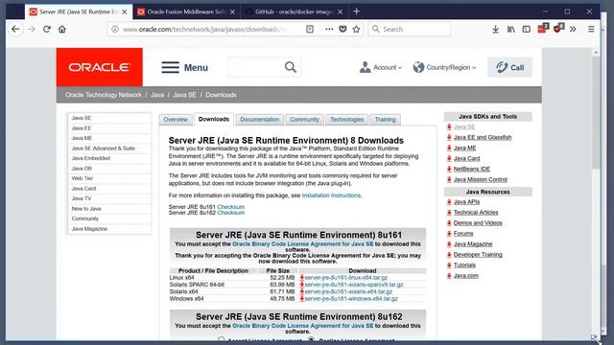Click the page vertical scrollbar thumb
This screenshot has width=614, height=345.
(x=596, y=113)
